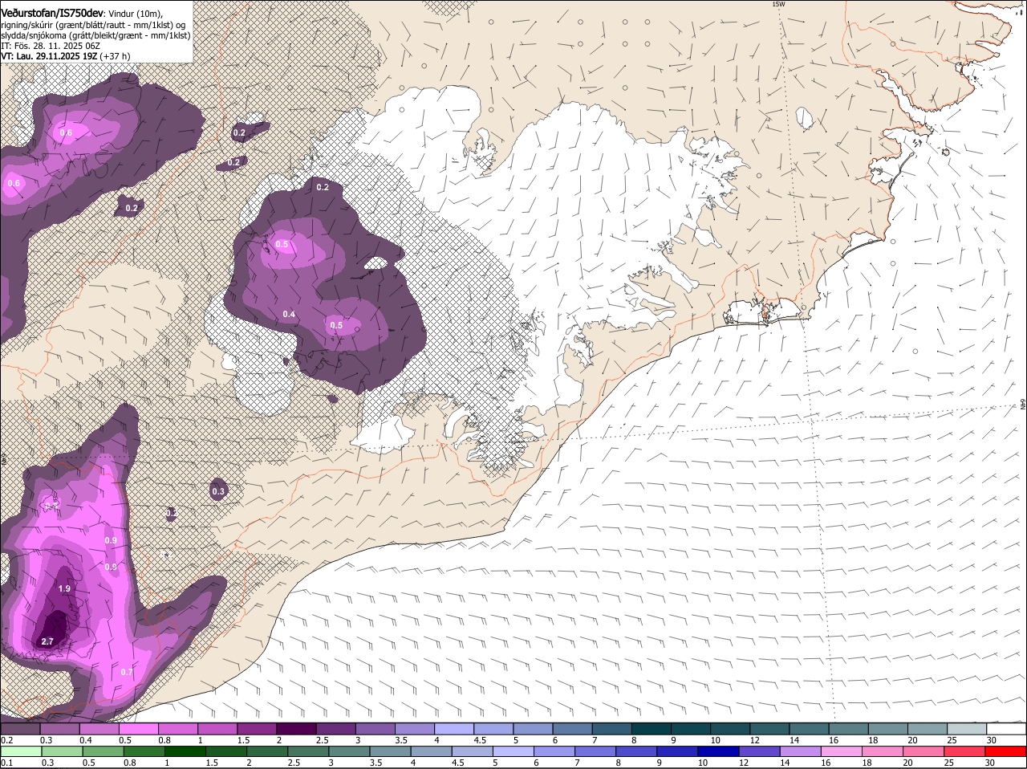Screen dimensions: 1027x769
Task: Click the 'slydda/snjókoma' caption line
Action: coord(95,35)
